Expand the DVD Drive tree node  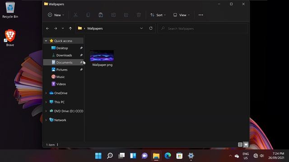[x=46, y=111]
